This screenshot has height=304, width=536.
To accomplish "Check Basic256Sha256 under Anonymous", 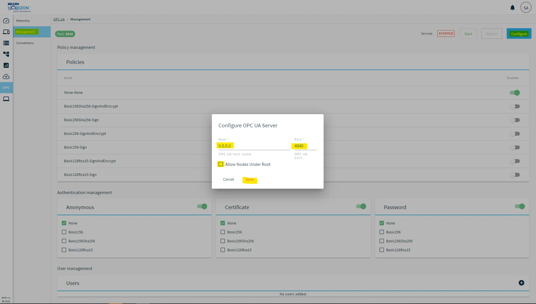I will [x=64, y=241].
